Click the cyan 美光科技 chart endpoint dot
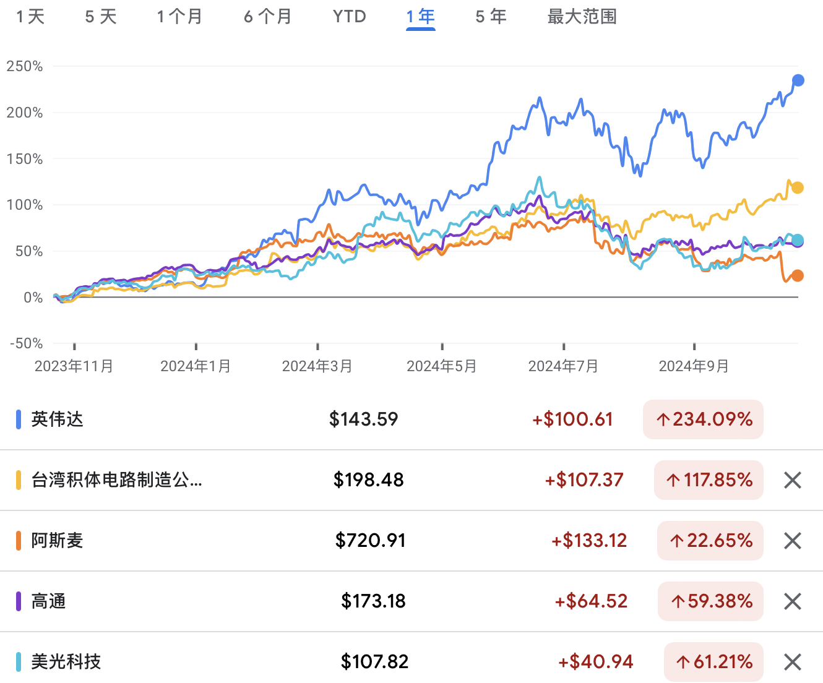Image resolution: width=823 pixels, height=683 pixels. pos(798,240)
